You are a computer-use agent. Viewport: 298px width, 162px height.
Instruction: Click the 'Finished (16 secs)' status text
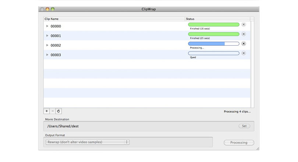point(200,28)
